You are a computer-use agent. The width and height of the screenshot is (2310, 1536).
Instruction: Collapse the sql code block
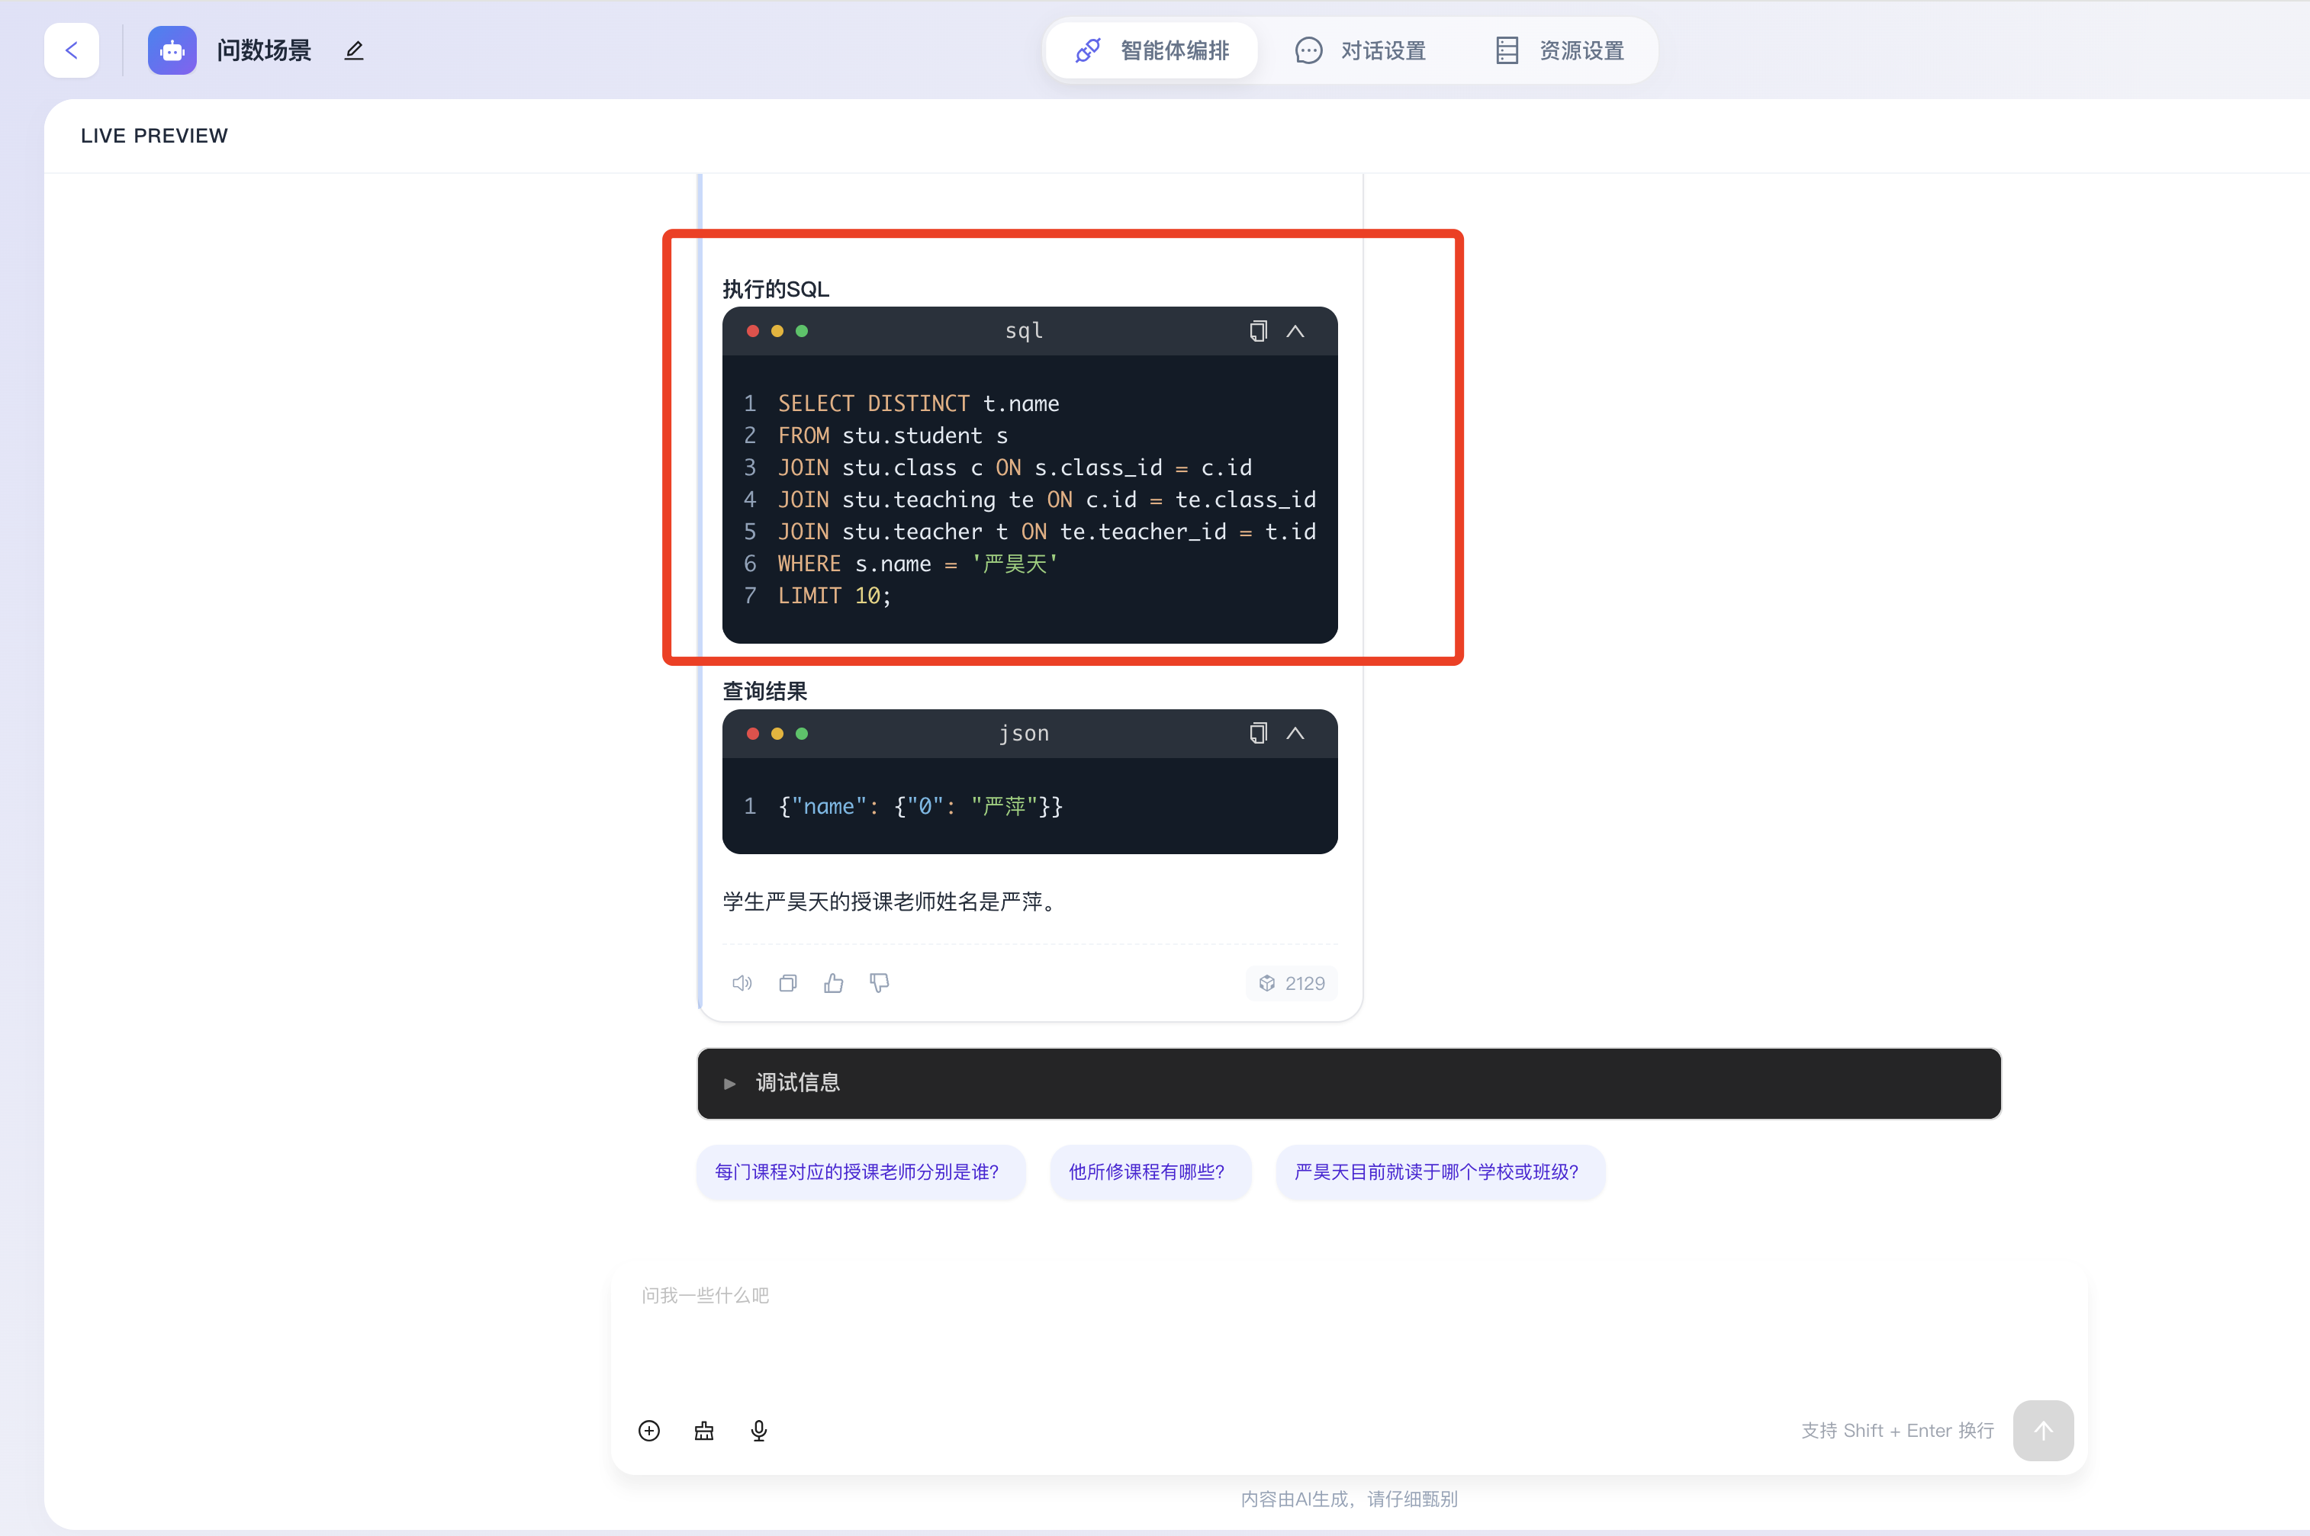(1295, 331)
